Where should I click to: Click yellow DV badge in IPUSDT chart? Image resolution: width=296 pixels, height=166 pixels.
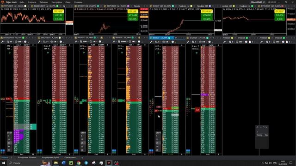point(133,11)
